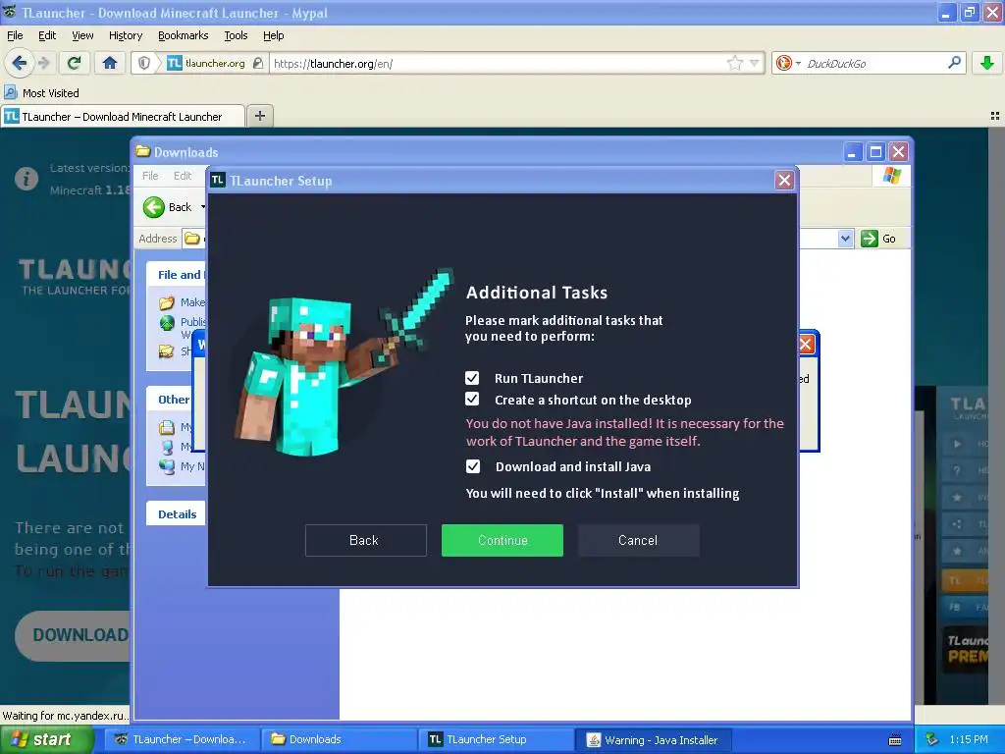The width and height of the screenshot is (1005, 754).
Task: Open the Bookmarks menu
Action: [x=184, y=35]
